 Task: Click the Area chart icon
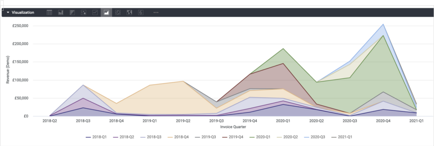pyautogui.click(x=106, y=13)
